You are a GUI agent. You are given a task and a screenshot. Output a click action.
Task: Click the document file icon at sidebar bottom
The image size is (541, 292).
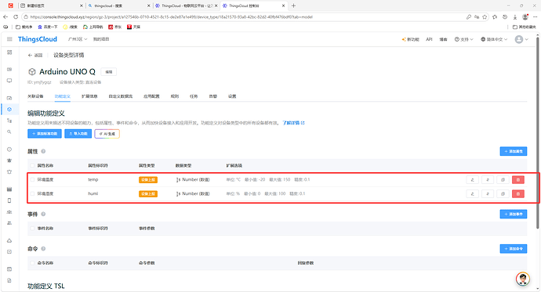click(x=9, y=280)
